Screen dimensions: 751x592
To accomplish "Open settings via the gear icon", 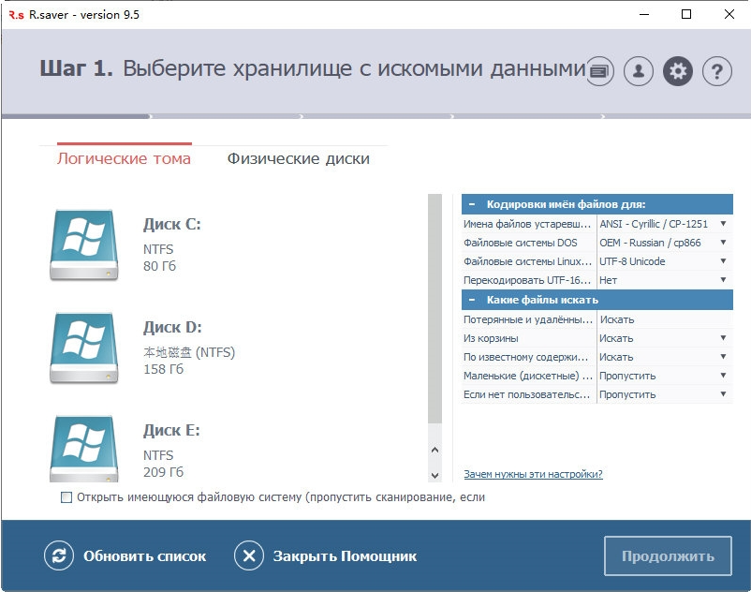I will click(x=677, y=70).
